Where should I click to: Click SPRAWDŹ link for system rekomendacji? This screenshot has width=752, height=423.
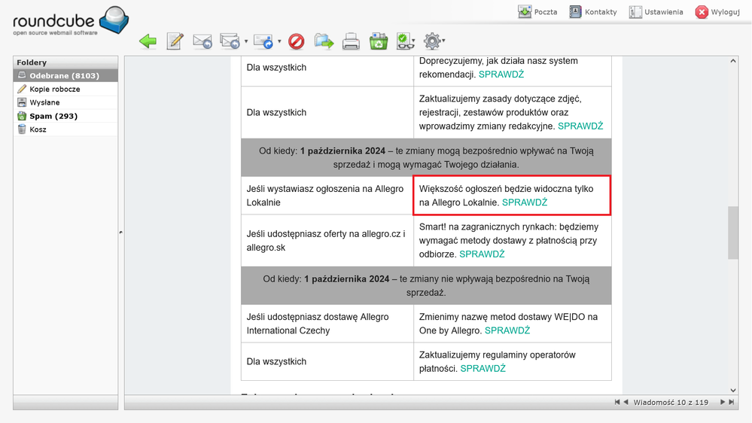[501, 75]
